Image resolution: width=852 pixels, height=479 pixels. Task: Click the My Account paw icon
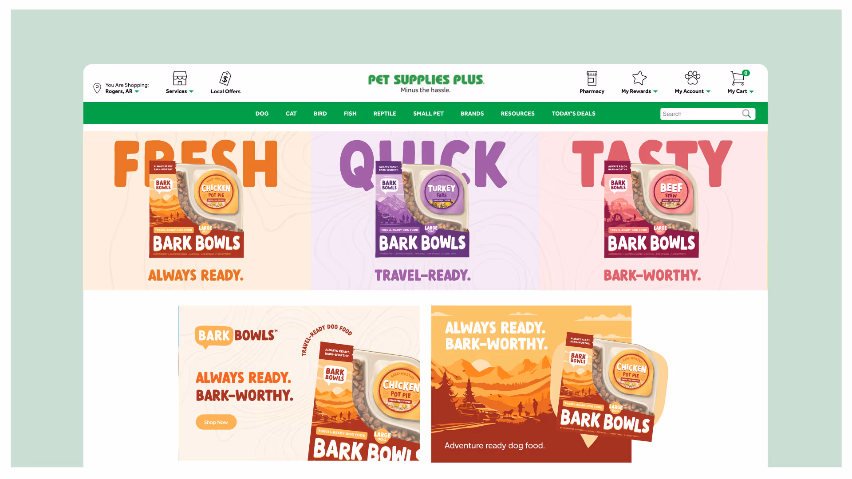pos(692,78)
